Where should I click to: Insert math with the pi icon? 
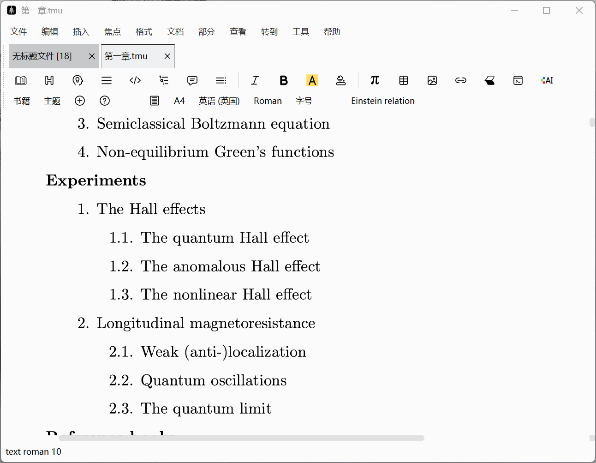point(375,80)
